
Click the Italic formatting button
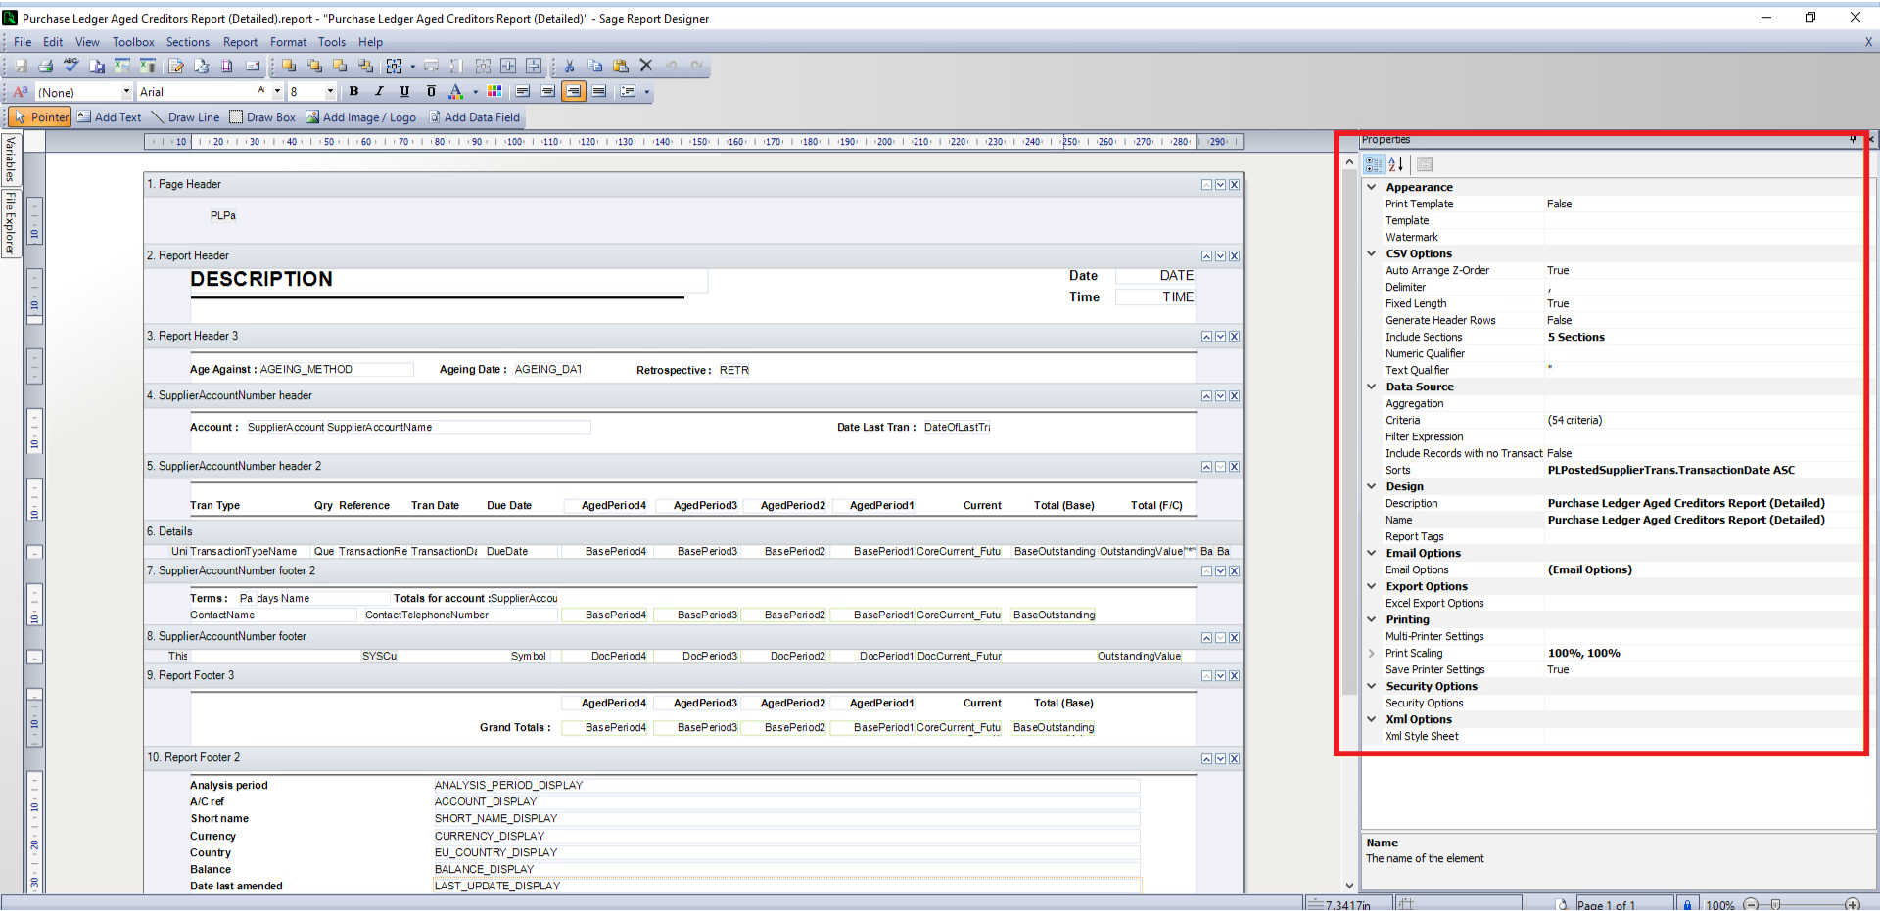point(379,92)
